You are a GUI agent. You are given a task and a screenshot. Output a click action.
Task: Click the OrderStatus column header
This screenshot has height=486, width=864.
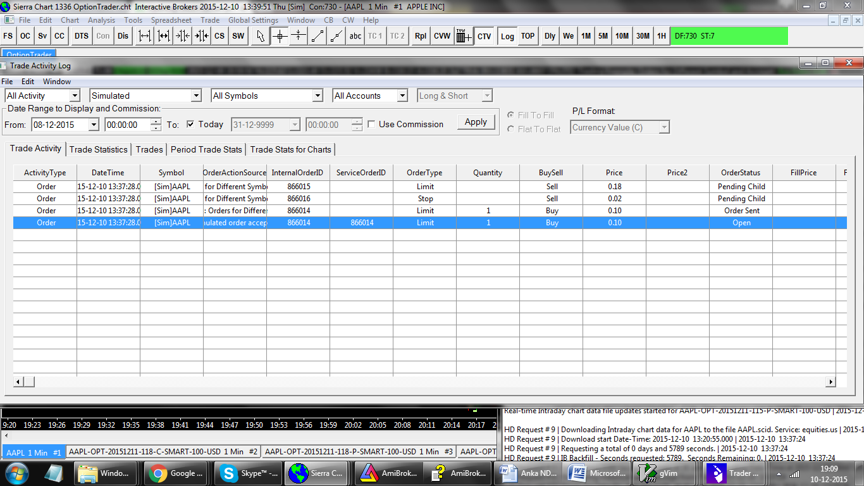pyautogui.click(x=741, y=173)
